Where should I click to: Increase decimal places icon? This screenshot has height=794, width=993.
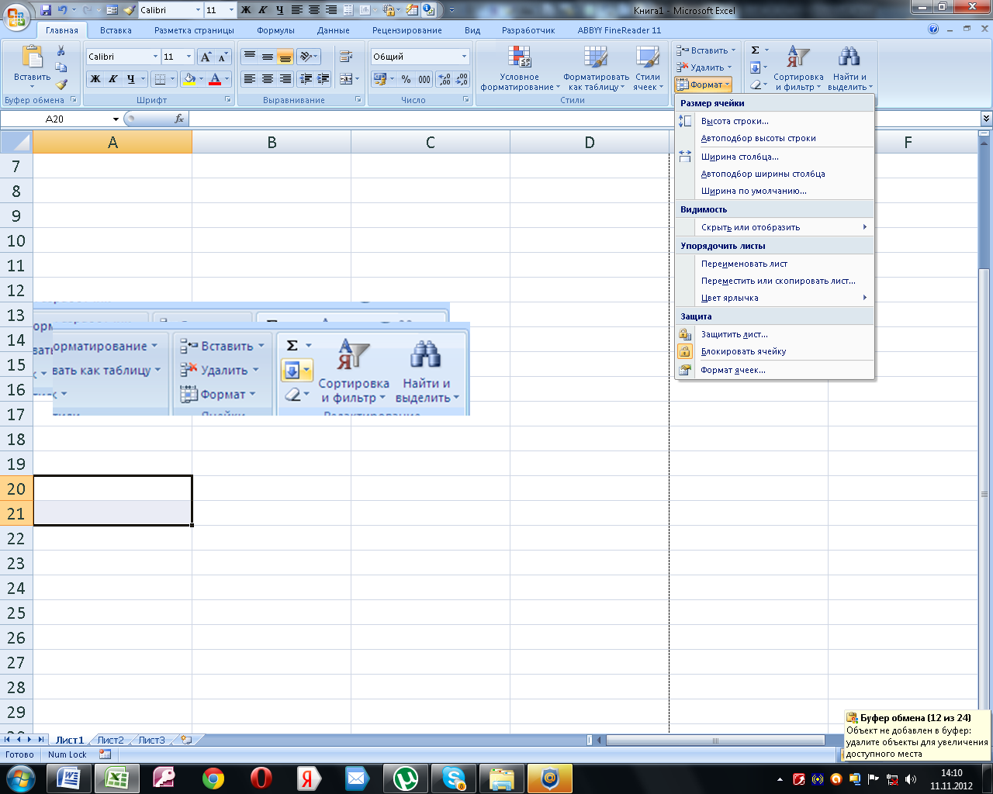coord(444,79)
